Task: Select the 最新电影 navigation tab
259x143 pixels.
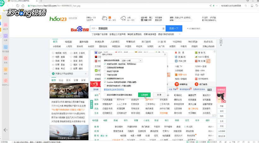Action: (x=84, y=42)
